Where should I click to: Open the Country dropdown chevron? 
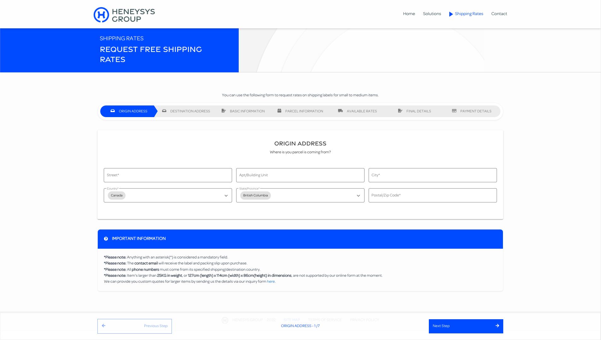tap(226, 196)
